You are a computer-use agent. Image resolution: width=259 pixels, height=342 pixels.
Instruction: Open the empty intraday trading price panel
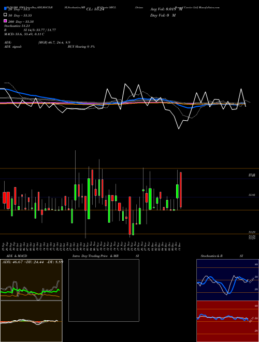coord(104,290)
